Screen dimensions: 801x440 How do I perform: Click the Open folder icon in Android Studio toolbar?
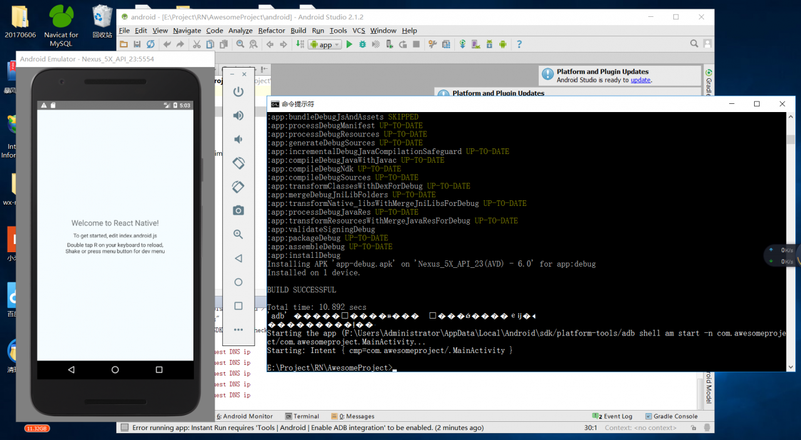pos(124,44)
